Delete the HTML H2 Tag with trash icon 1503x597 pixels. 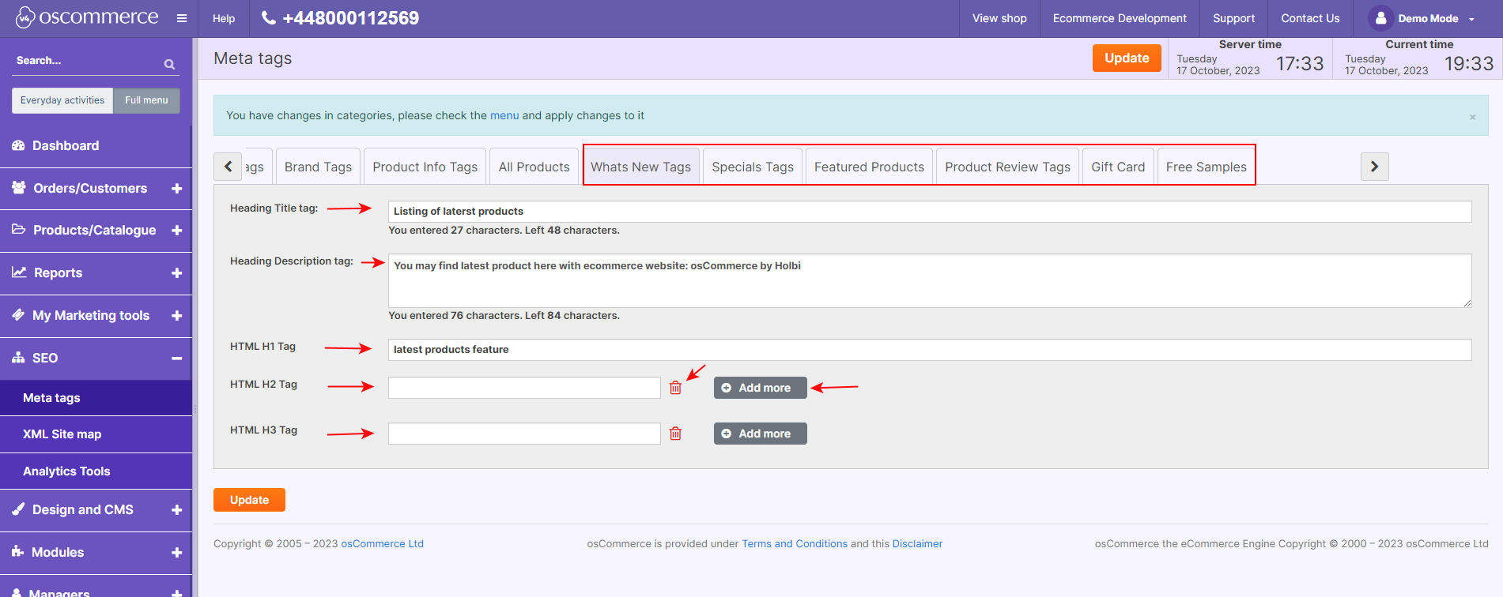coord(675,388)
